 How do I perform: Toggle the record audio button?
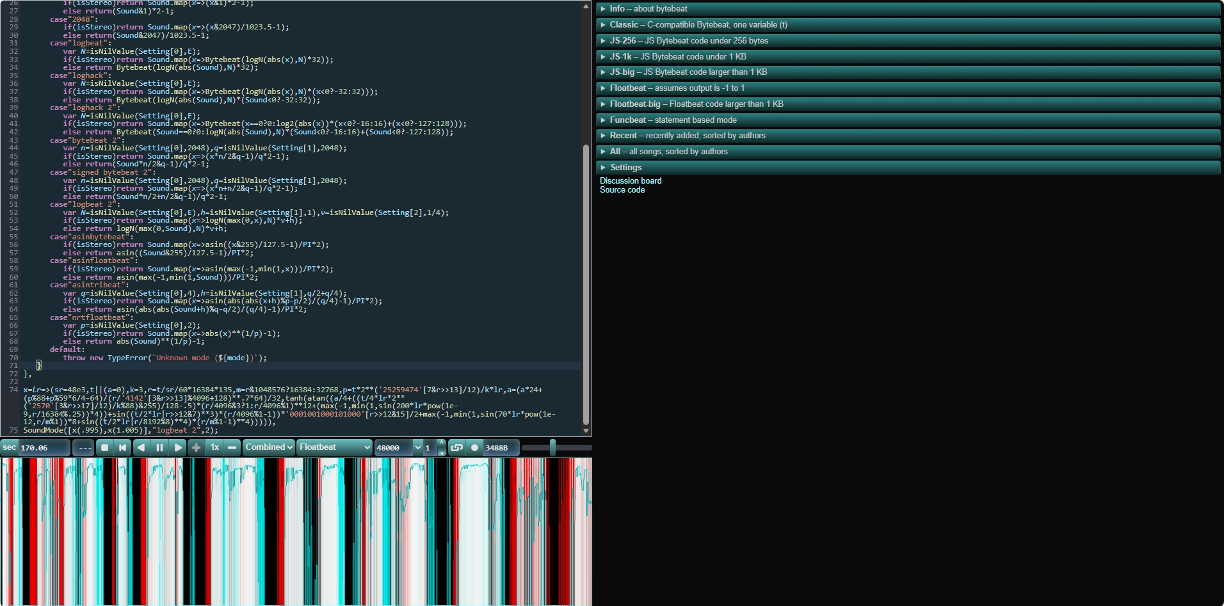[474, 448]
